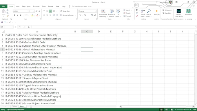Image resolution: width=197 pixels, height=111 pixels.
Task: Click the Fill Color bucket icon
Action: click(32, 15)
